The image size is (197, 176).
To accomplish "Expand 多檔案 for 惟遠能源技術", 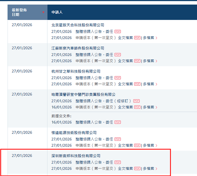I will tap(150, 145).
